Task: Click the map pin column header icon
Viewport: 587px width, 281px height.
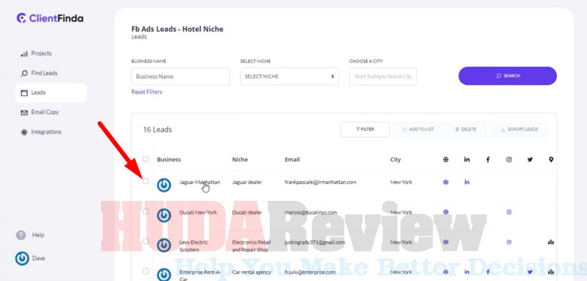Action: (551, 160)
